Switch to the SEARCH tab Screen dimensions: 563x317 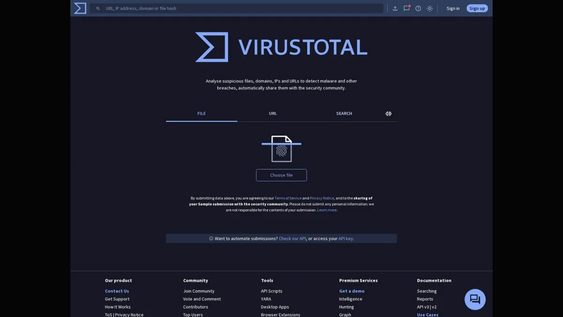click(x=344, y=114)
